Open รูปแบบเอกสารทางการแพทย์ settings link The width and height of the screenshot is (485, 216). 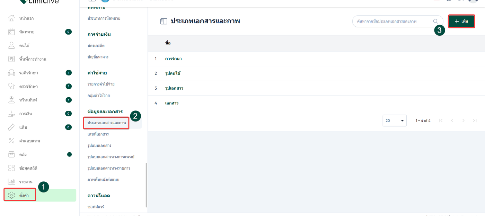click(x=111, y=157)
